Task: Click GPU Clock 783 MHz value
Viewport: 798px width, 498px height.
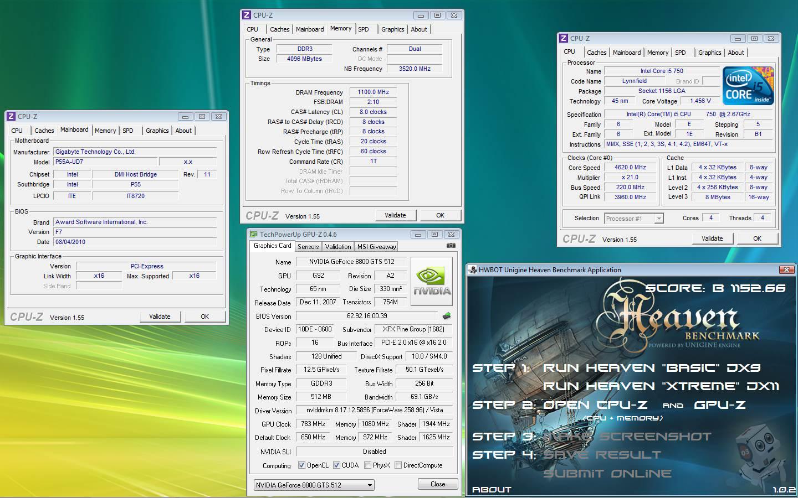Action: click(x=313, y=424)
